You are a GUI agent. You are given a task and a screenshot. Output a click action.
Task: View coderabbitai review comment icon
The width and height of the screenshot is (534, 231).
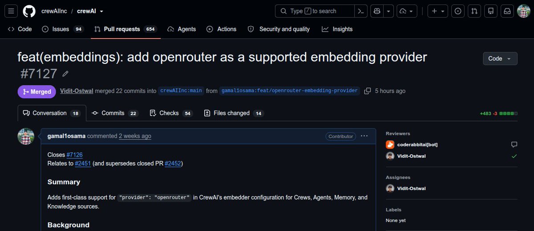coord(514,145)
